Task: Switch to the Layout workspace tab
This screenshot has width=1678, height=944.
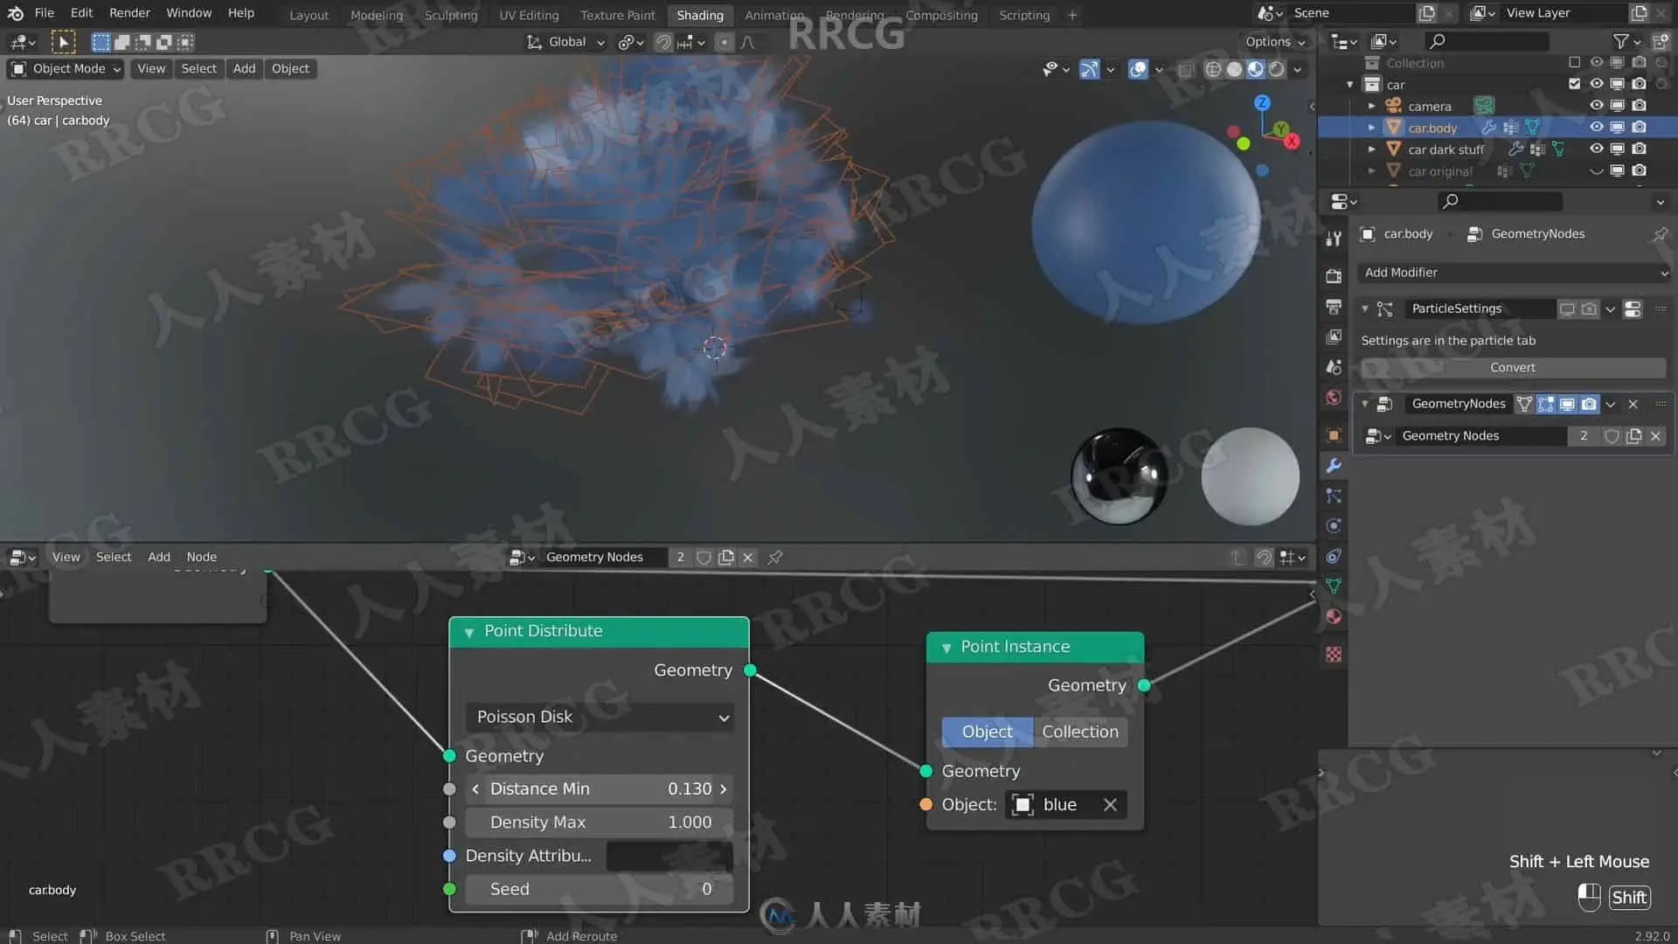Action: click(x=309, y=15)
